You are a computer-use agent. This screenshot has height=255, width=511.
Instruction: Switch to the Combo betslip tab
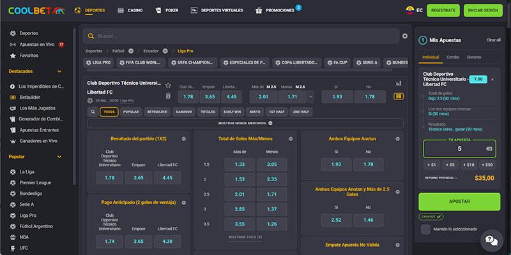click(453, 57)
